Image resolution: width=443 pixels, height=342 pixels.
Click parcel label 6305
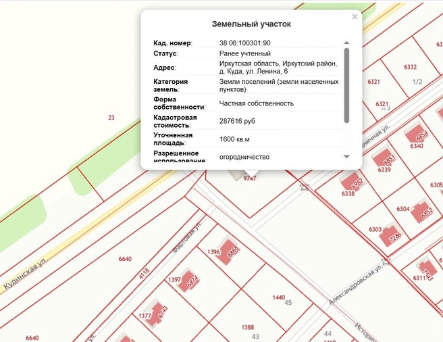(x=436, y=185)
